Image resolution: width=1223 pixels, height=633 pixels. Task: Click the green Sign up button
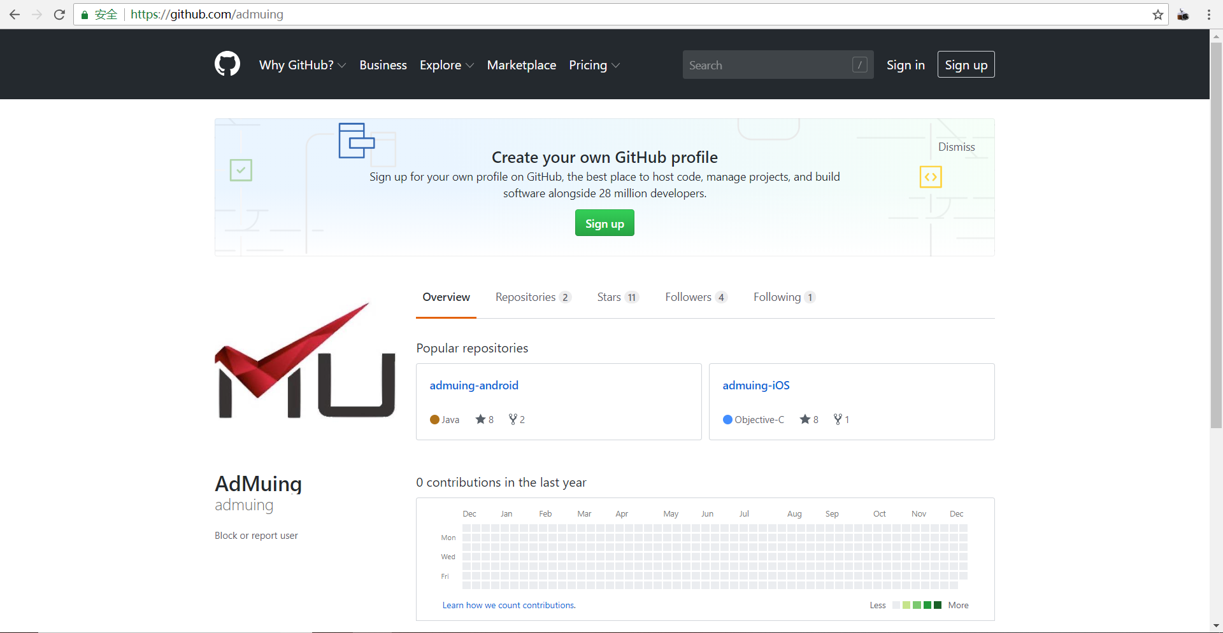pyautogui.click(x=604, y=223)
